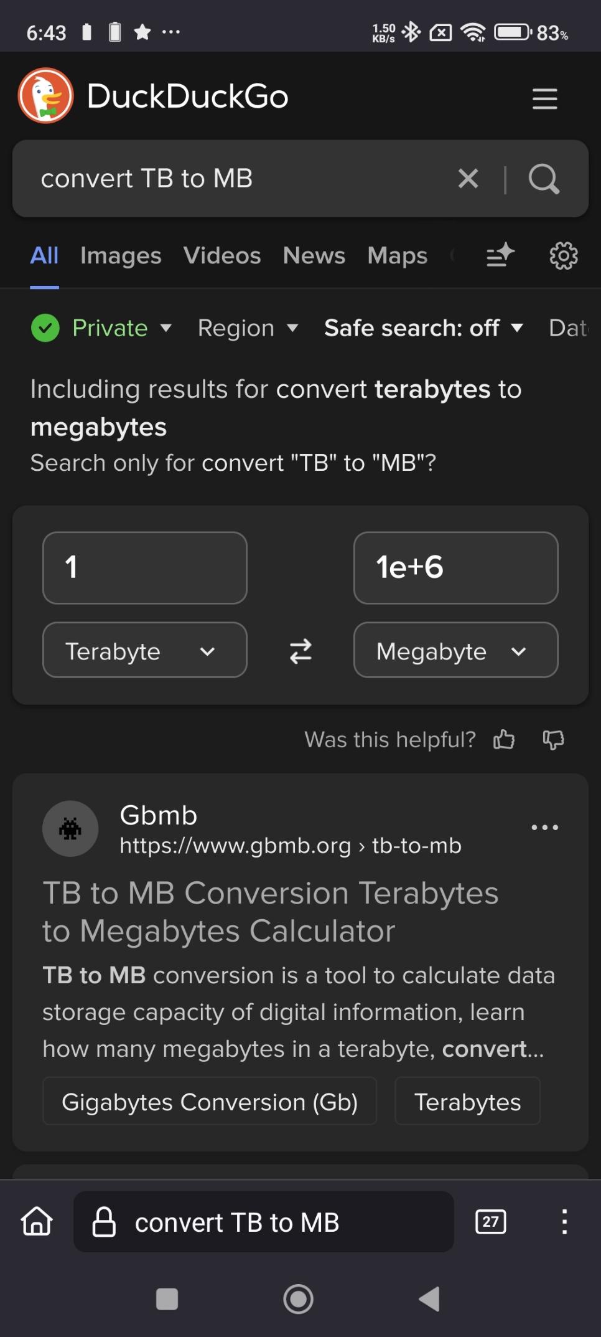Open the Megabyte unit dropdown
The image size is (601, 1337).
[455, 650]
